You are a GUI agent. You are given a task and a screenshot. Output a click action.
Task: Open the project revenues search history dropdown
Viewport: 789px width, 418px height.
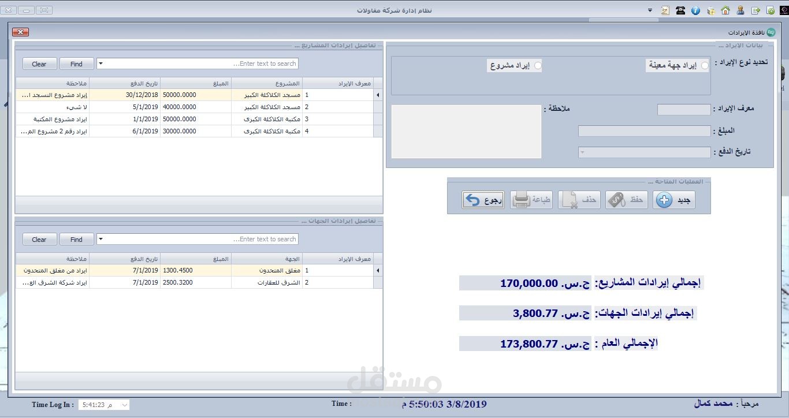101,64
